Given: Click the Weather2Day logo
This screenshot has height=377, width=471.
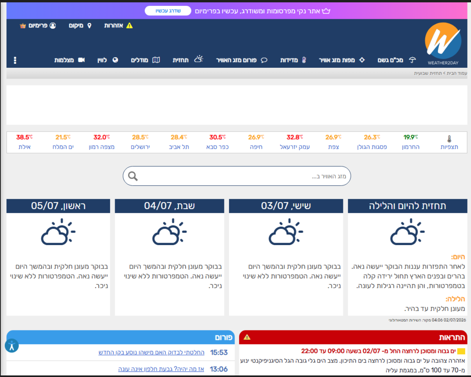Looking at the screenshot, I should (443, 43).
